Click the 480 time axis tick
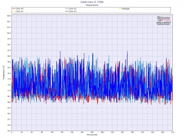The height and width of the screenshot is (138, 184). (163, 132)
